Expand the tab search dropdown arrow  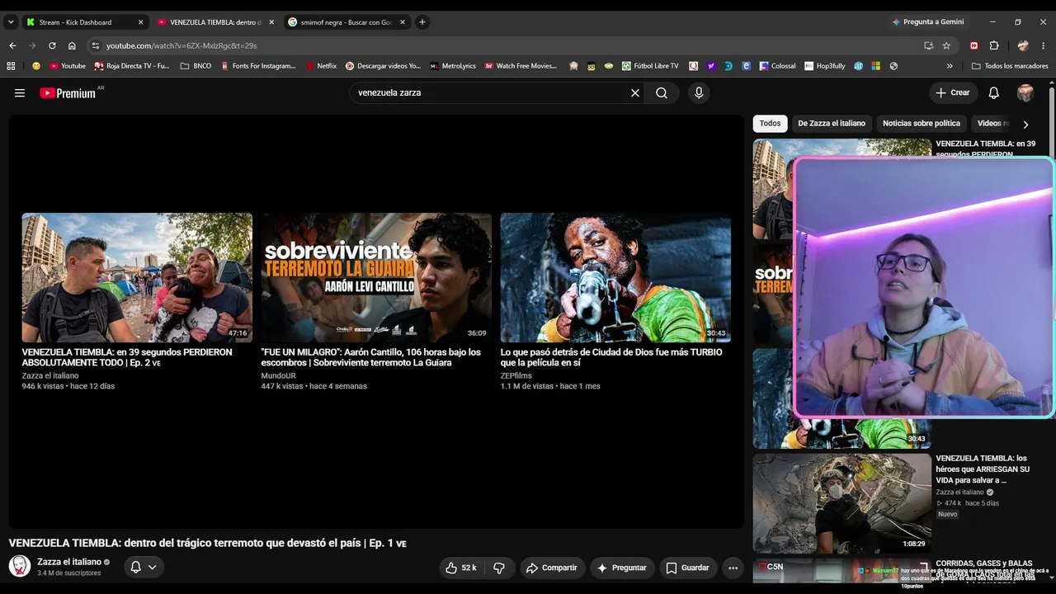click(x=11, y=22)
